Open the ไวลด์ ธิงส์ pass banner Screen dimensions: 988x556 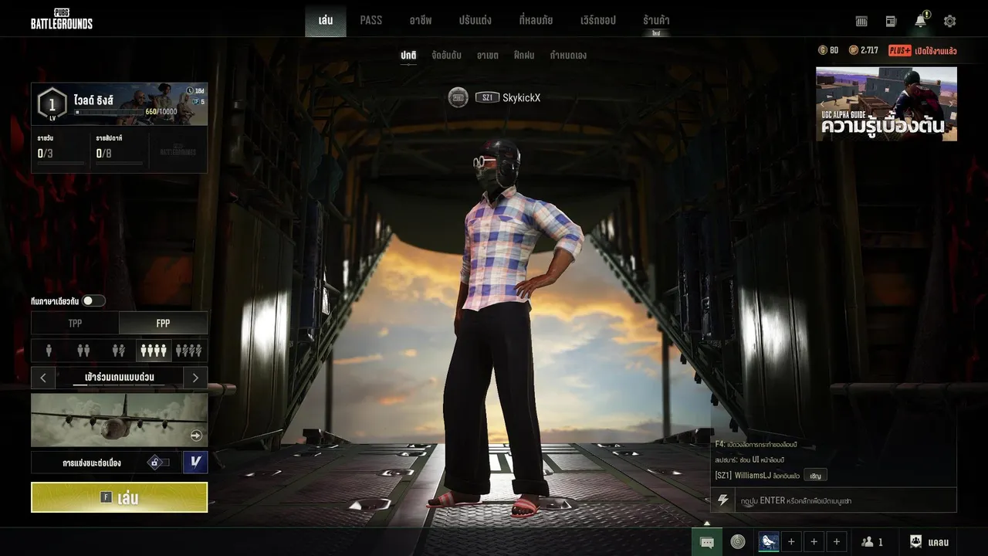click(120, 103)
